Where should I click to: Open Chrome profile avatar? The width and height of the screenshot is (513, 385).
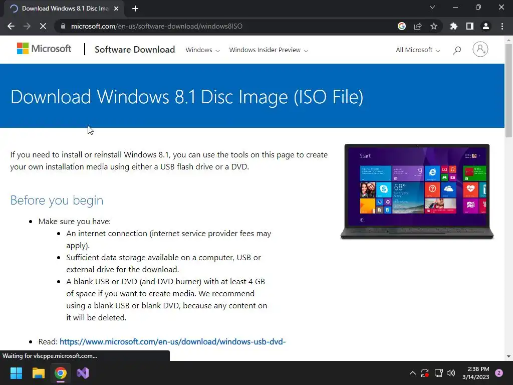click(486, 26)
